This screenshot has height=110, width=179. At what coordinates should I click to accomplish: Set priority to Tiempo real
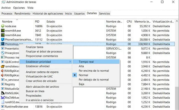[x=96, y=62]
